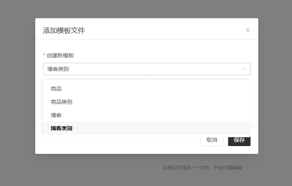292x186 pixels.
Task: Click empty header space beside dialog title
Action: click(163, 30)
